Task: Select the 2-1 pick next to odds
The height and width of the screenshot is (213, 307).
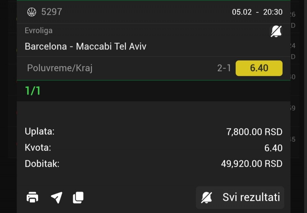Action: tap(224, 68)
